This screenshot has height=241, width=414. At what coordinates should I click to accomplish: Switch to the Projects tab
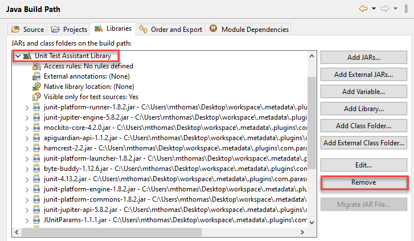pos(69,29)
